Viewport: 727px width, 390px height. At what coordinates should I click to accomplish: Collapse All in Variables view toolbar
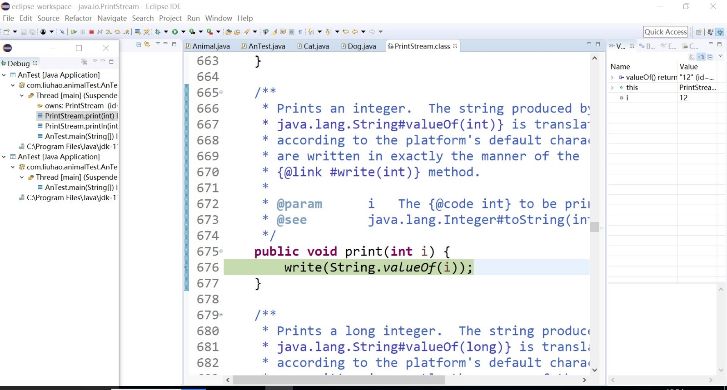[710, 57]
